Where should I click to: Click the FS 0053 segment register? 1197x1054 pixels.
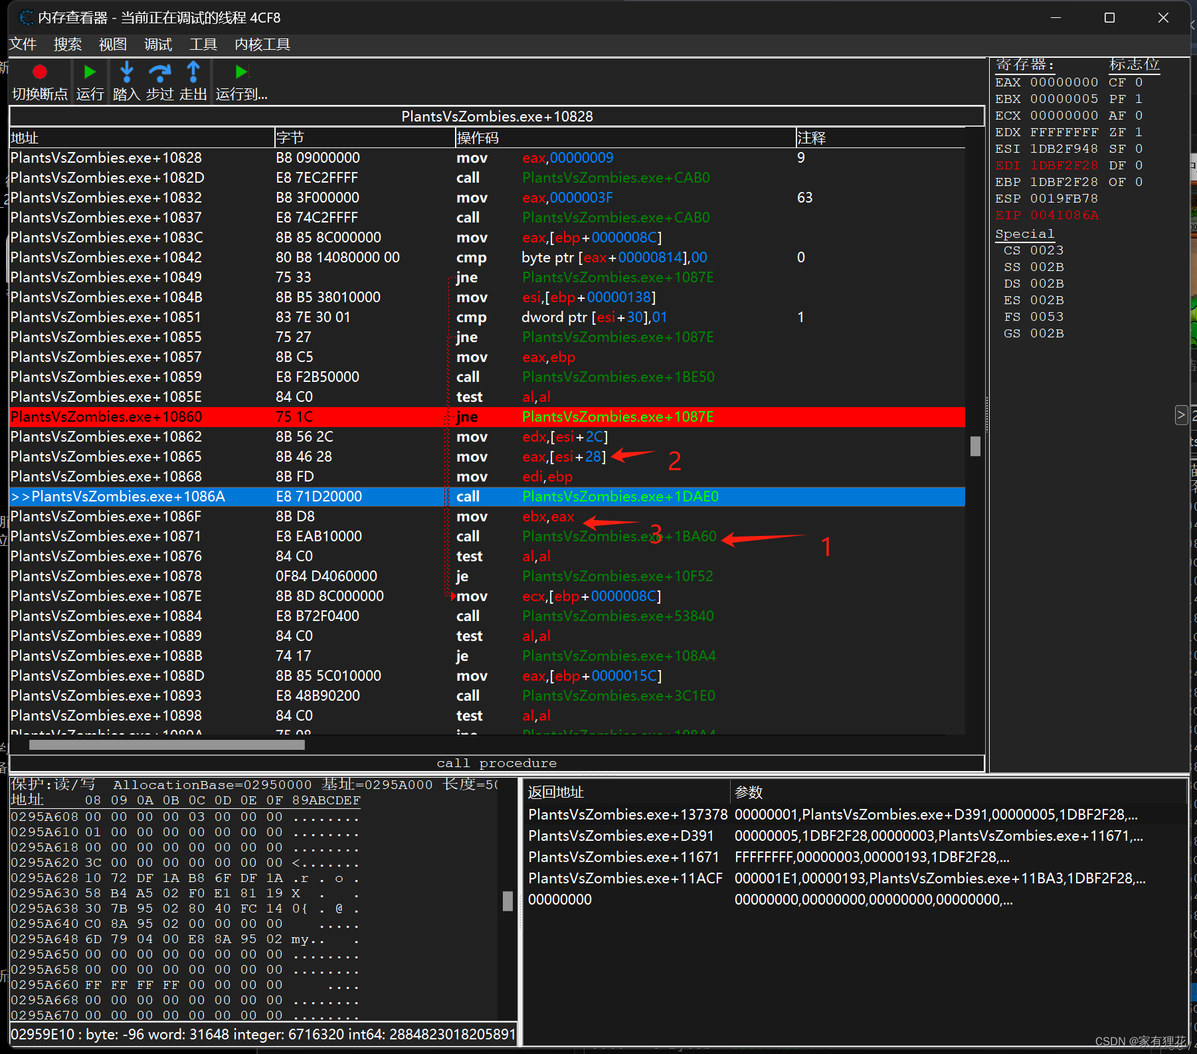click(1034, 317)
